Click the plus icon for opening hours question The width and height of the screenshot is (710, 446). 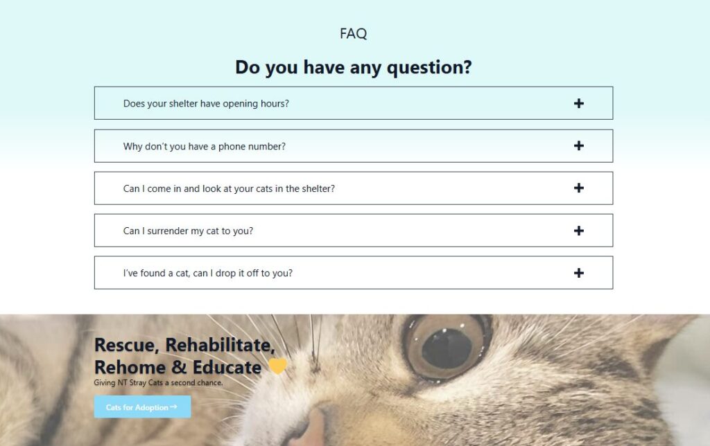(579, 103)
